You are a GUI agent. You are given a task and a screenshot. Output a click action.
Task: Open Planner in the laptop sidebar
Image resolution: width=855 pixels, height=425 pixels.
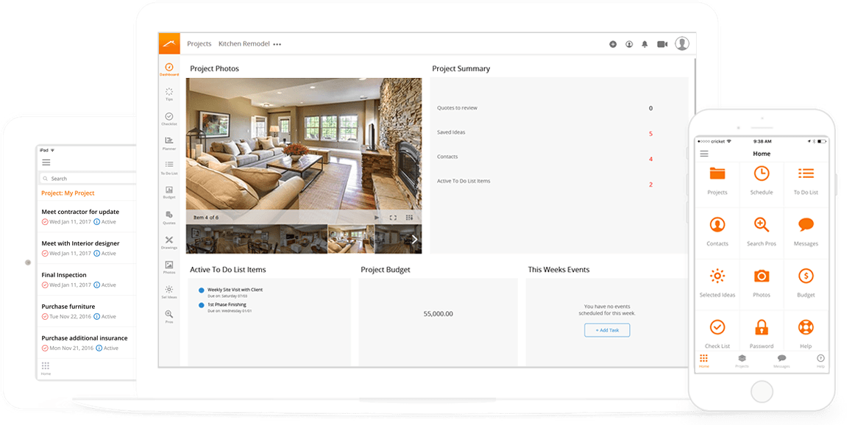tap(169, 143)
